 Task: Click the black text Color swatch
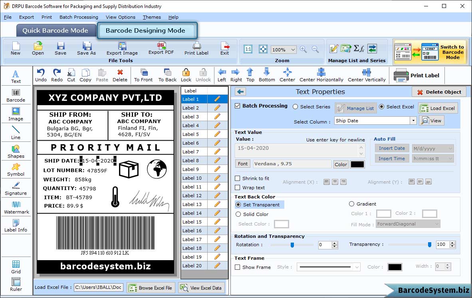[357, 164]
